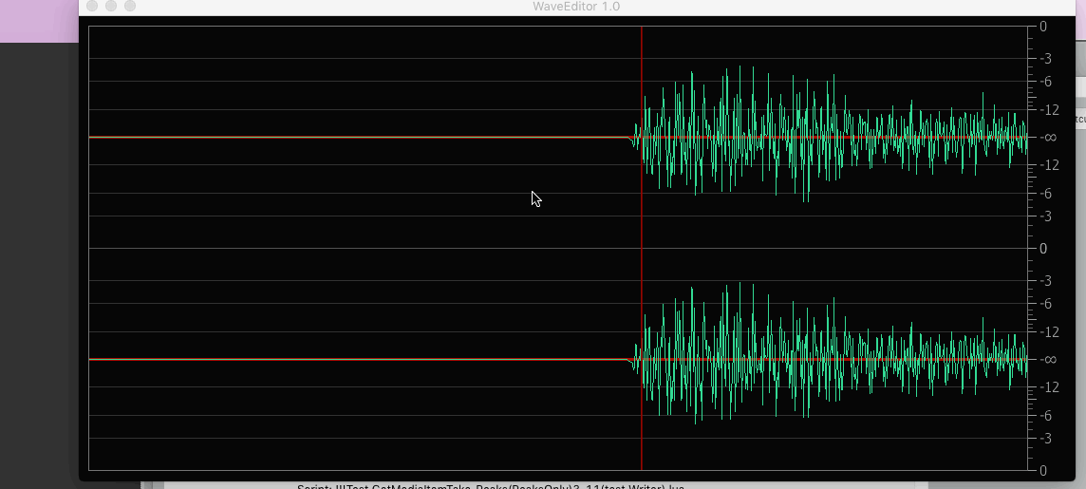The width and height of the screenshot is (1086, 489).
Task: Click the 0 dB label between both channels
Action: pos(1043,248)
